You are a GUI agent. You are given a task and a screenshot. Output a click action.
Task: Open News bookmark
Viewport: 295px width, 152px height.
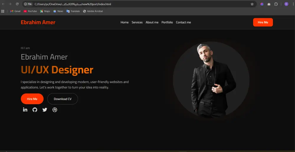point(58,11)
